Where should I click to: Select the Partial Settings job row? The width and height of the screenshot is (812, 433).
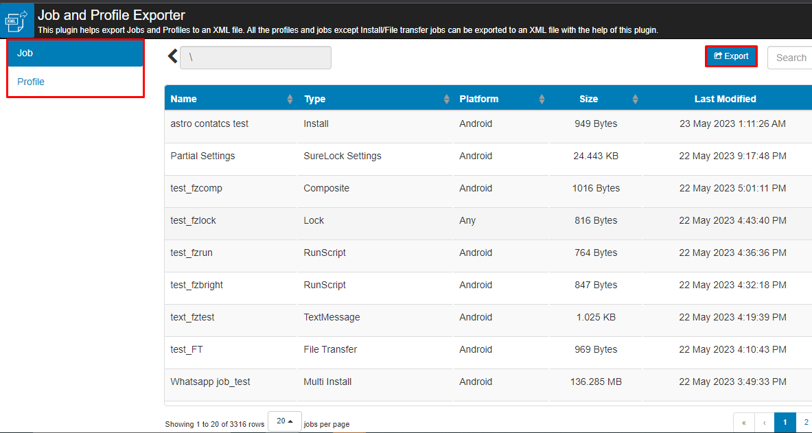point(202,156)
